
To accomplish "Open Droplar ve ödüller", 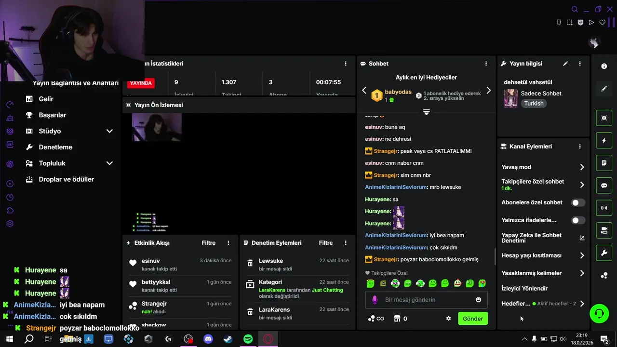I will coord(66,179).
